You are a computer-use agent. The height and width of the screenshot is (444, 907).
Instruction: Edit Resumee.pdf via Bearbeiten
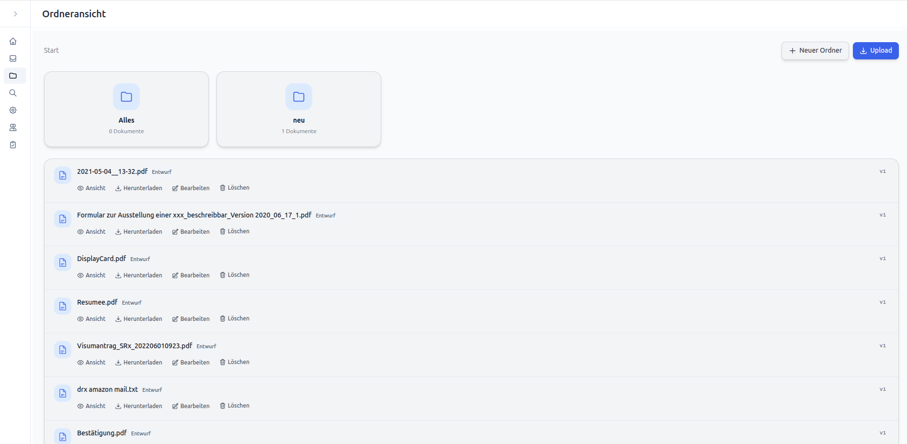pyautogui.click(x=191, y=319)
